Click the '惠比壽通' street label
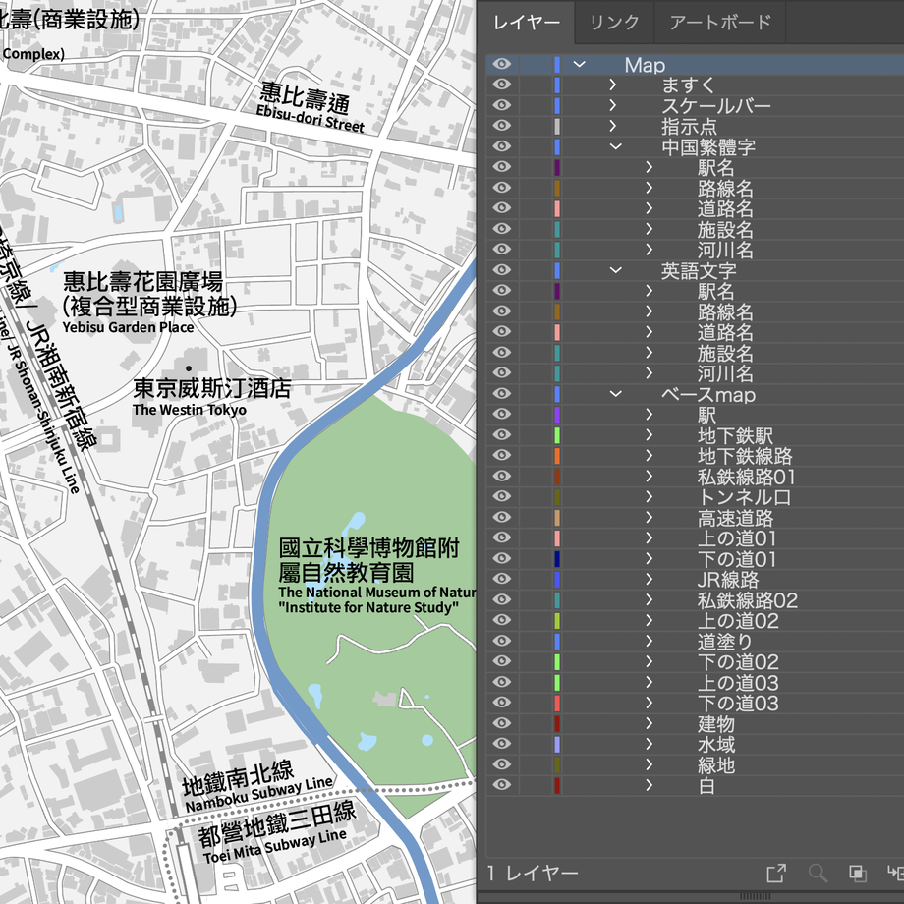904x904 pixels. tap(305, 96)
